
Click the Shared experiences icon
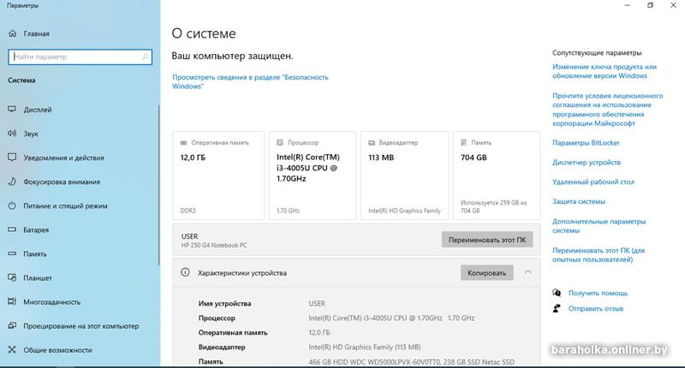[x=12, y=350]
